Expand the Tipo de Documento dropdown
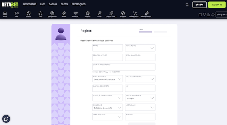The height and width of the screenshot is (125, 227). click(140, 79)
